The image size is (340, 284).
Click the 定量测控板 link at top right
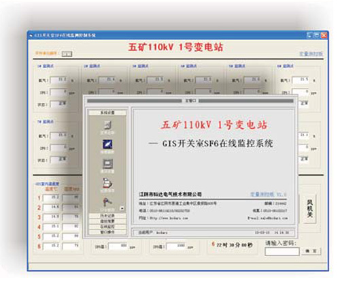tap(311, 54)
